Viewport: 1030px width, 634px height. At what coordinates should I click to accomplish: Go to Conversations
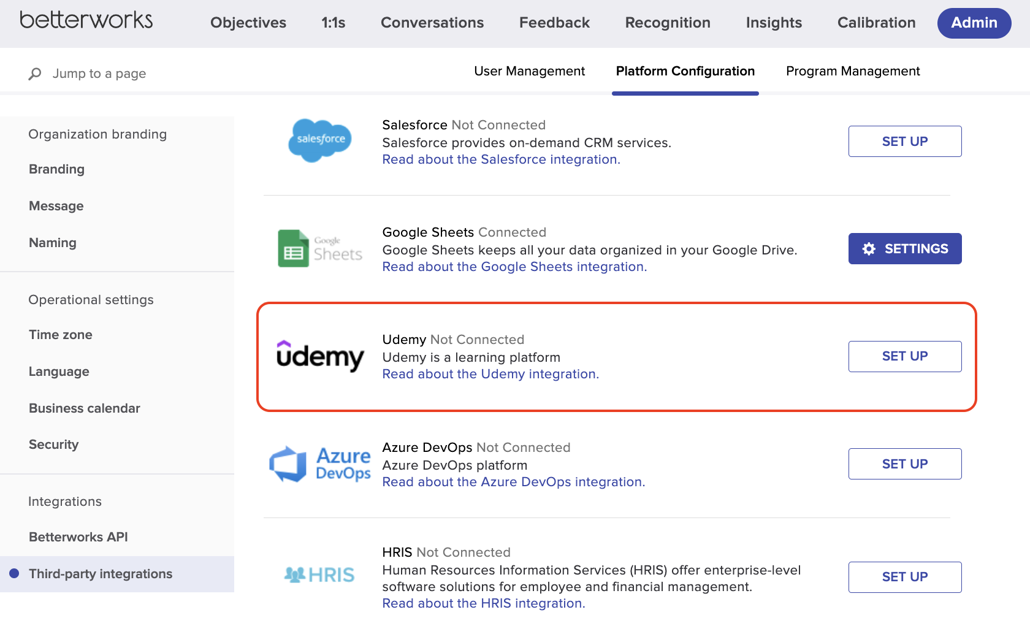tap(432, 23)
